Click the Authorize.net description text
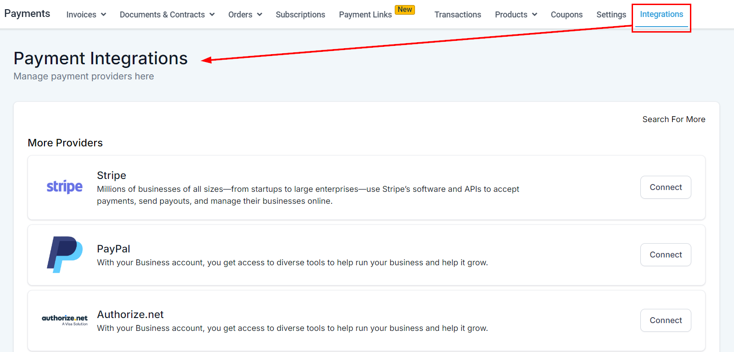 pos(292,328)
